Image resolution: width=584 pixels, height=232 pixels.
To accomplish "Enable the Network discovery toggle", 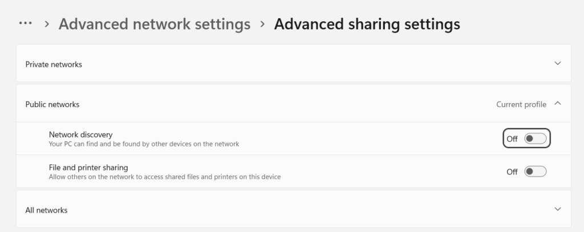I will (x=535, y=139).
